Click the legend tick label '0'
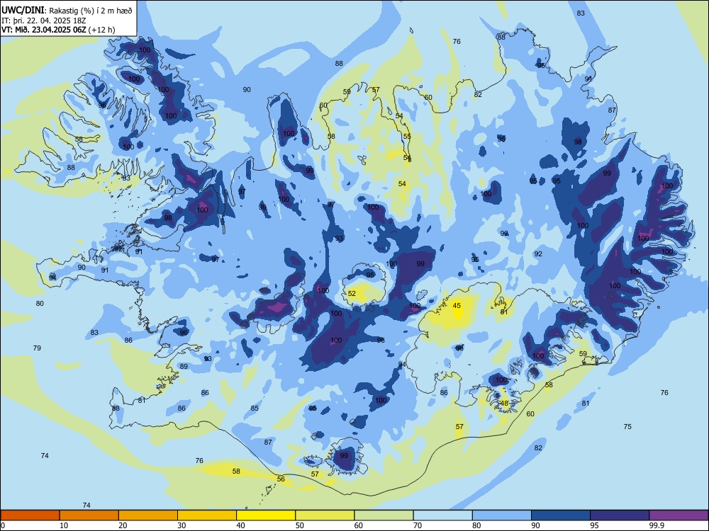The width and height of the screenshot is (709, 531). 3,525
